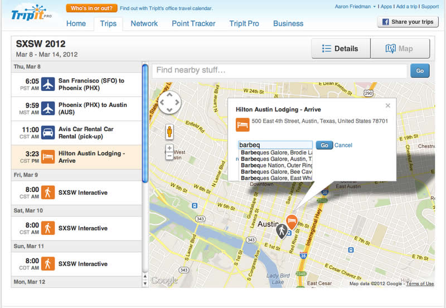The image size is (446, 308).
Task: Select the San Francisco (SFO) to Phoenix (PHX) item
Action: (76, 84)
